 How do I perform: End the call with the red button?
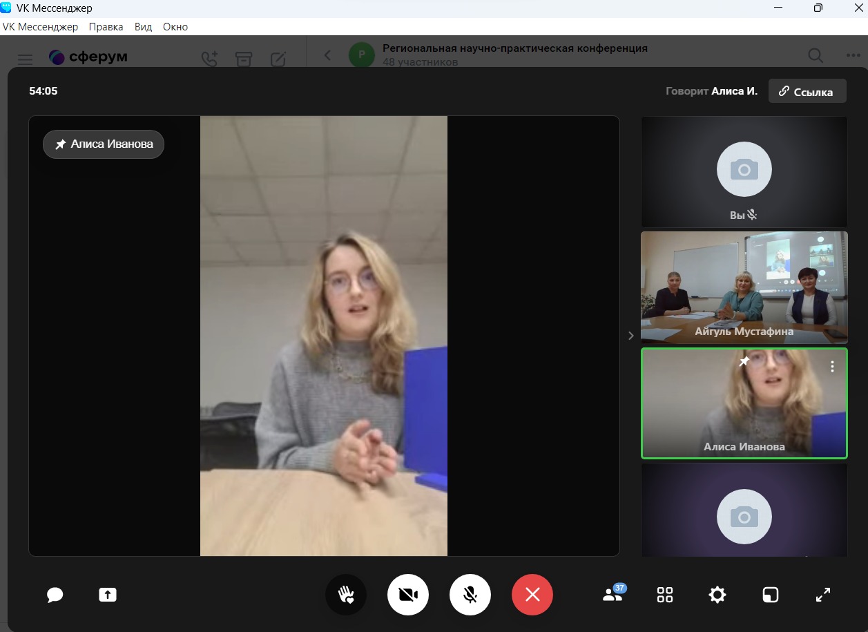[x=532, y=595]
